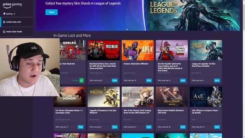245x138 pixels.
Task: Open Octane: Adrenaline Affliction title
Action: click(136, 64)
